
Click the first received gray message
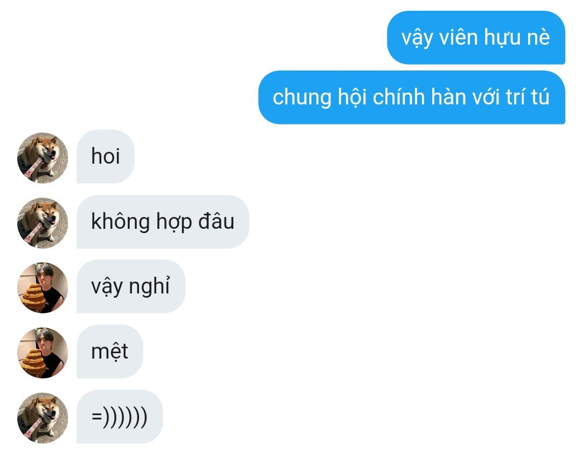pyautogui.click(x=106, y=157)
